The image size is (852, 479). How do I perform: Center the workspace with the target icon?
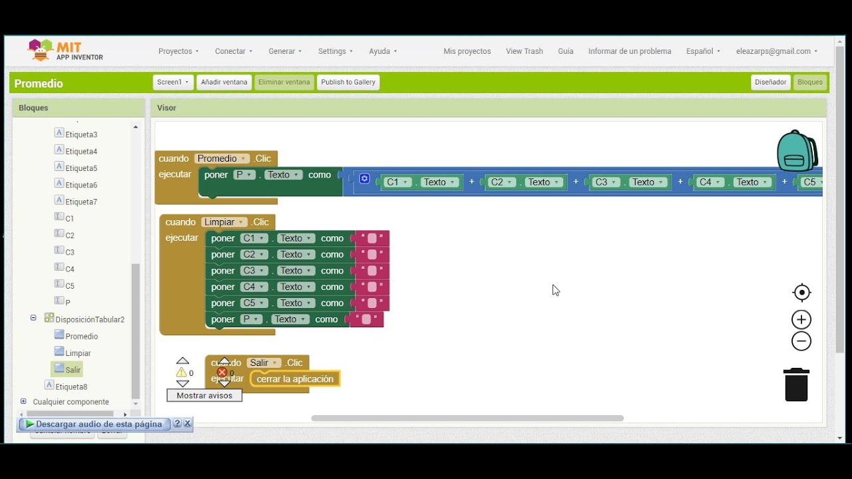pyautogui.click(x=801, y=293)
